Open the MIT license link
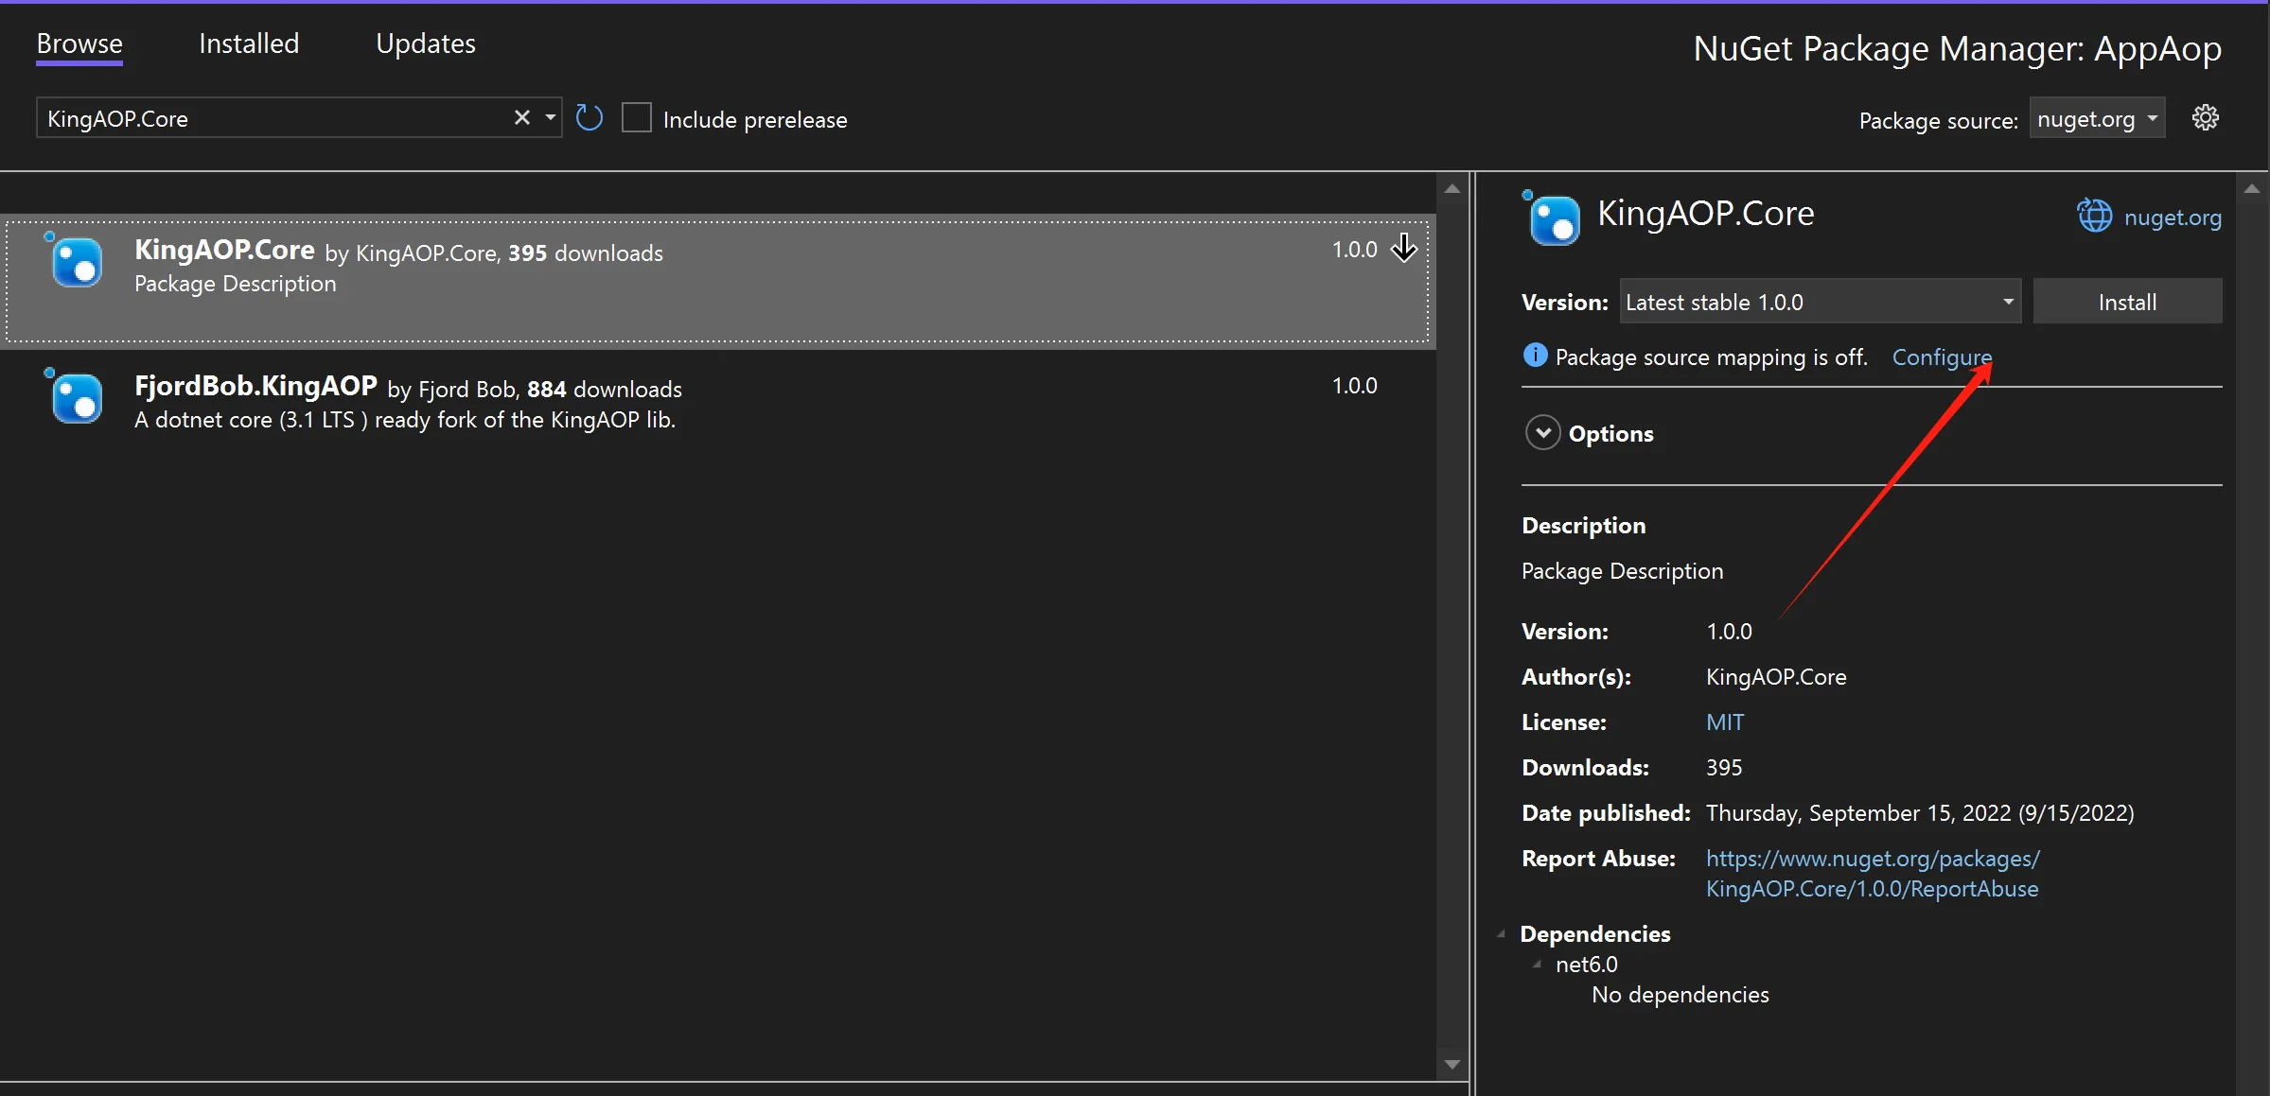 (x=1724, y=722)
